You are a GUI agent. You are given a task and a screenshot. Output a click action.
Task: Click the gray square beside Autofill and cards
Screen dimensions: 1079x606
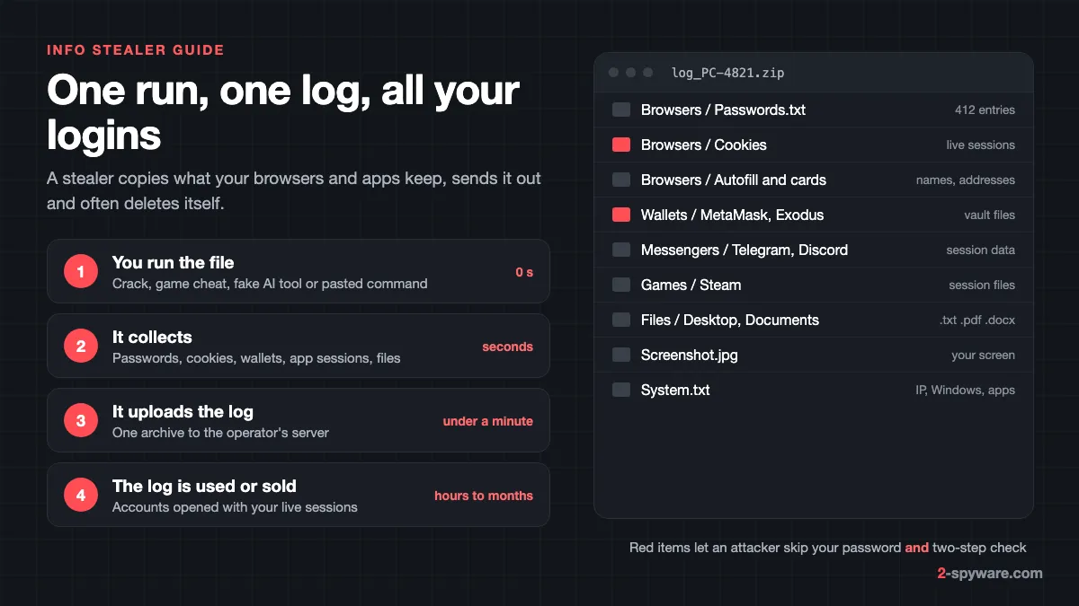[621, 180]
